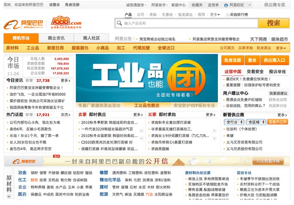294x205 pixels.
Task: Open the 天下网商 link
Action: [x=258, y=39]
